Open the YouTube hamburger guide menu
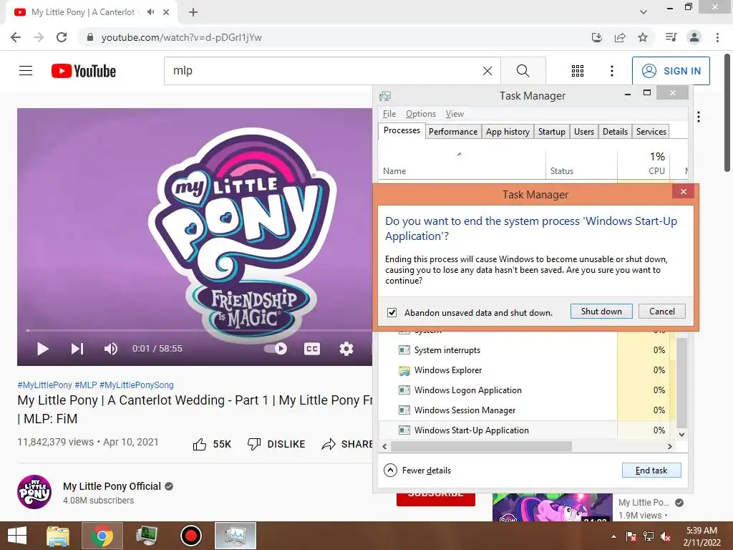 point(26,71)
